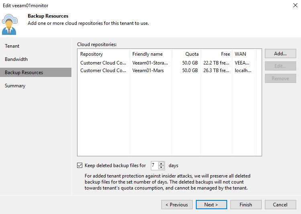Screen dimensions: 301x214
Task: Click the < Previous button
Action: coord(177,205)
